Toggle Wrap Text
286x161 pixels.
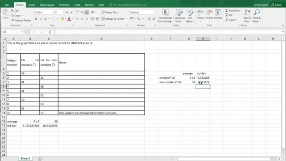point(109,12)
